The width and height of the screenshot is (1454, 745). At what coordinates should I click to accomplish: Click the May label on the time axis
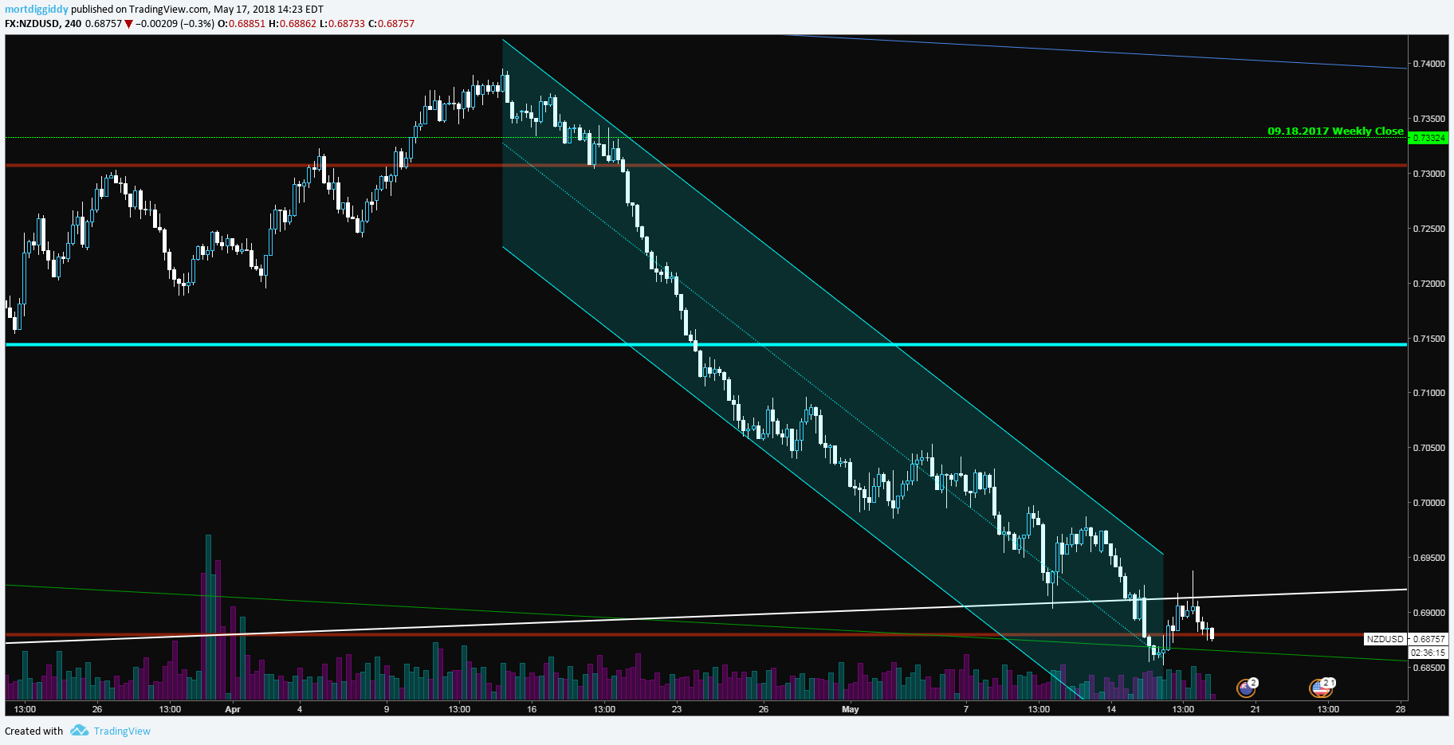[851, 709]
